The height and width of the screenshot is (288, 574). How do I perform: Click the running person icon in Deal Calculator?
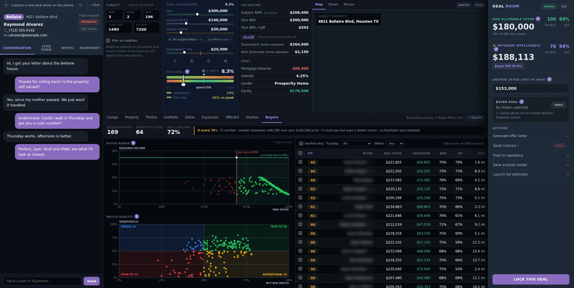(175, 61)
